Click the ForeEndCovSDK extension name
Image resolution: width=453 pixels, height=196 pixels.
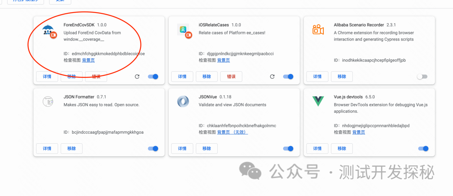click(79, 25)
